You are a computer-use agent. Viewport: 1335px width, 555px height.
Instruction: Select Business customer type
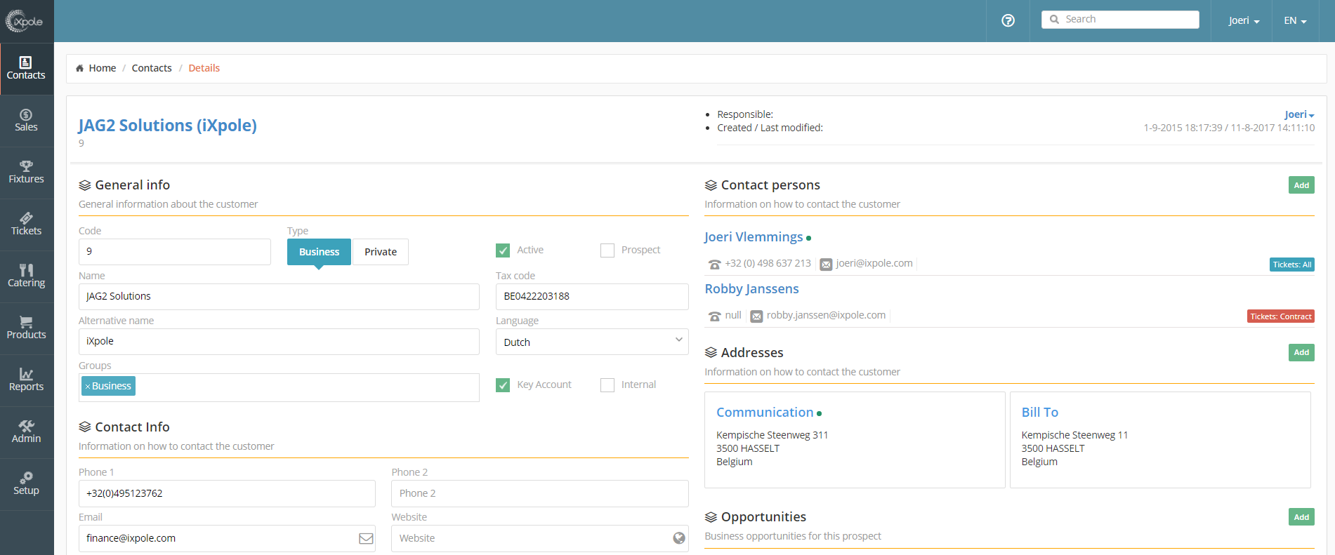coord(319,252)
